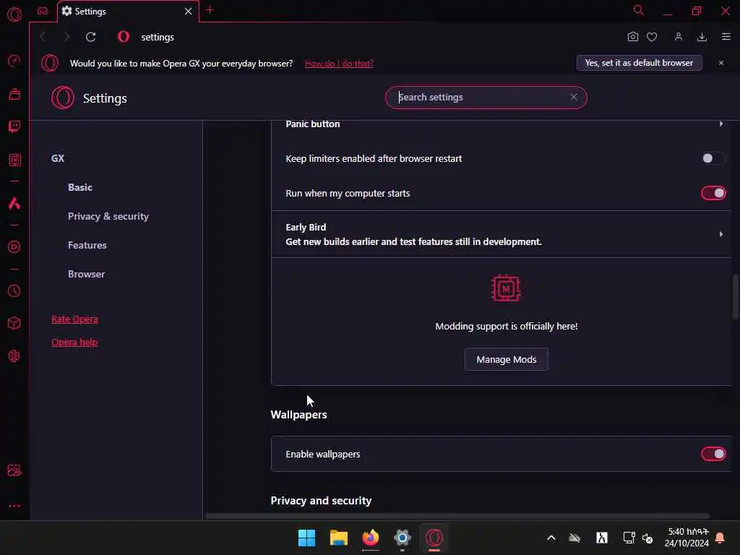Select Features in settings sidebar
The image size is (740, 555).
(87, 245)
